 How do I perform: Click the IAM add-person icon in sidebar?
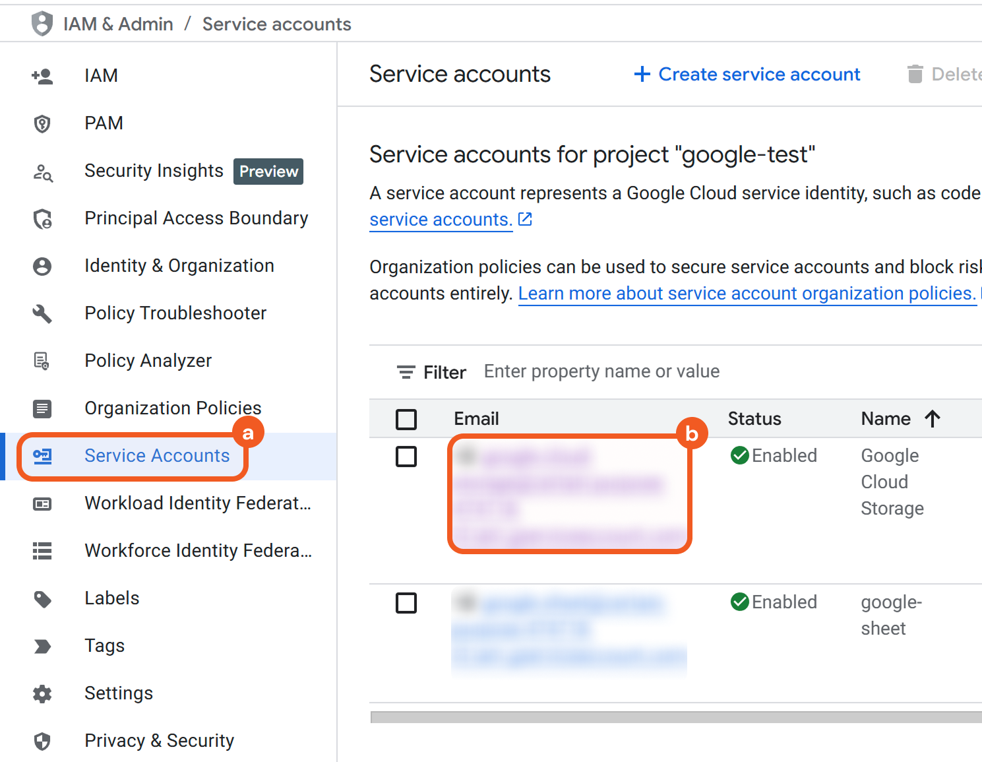coord(42,77)
